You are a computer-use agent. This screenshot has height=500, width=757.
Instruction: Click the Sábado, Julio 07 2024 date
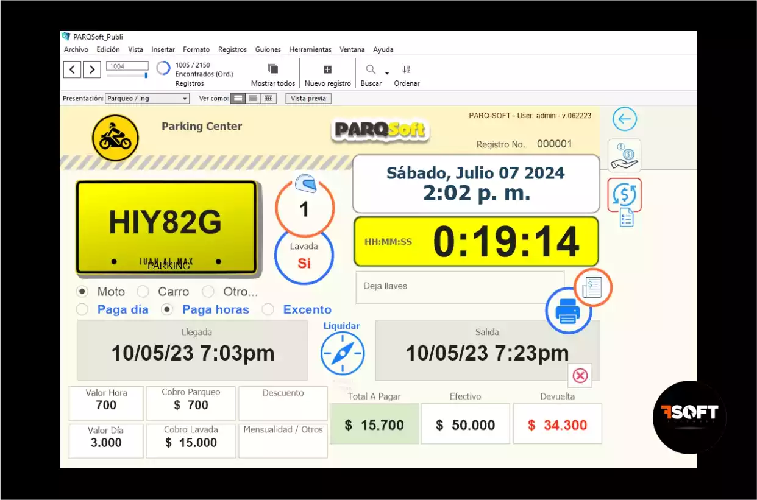tap(476, 173)
